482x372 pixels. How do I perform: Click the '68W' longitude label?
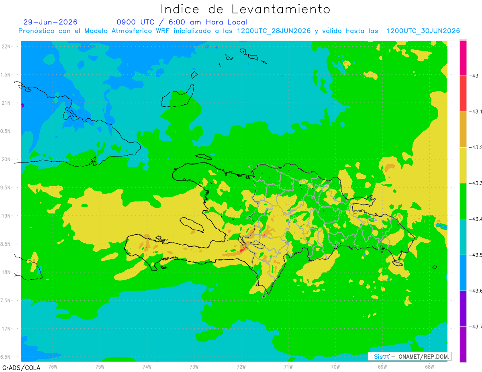(x=429, y=366)
